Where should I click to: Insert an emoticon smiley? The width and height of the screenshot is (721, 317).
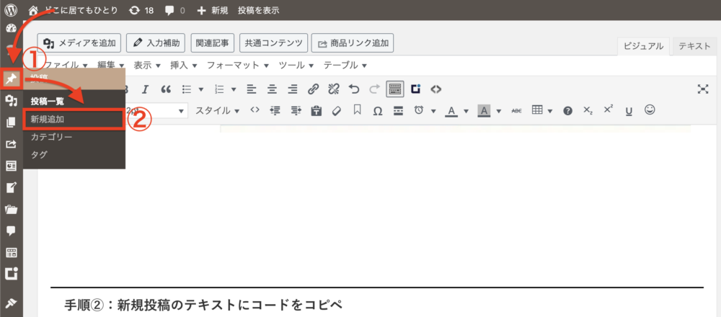[650, 110]
